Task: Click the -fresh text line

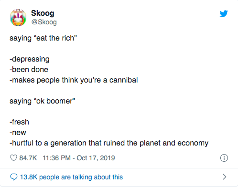Action: (19, 122)
